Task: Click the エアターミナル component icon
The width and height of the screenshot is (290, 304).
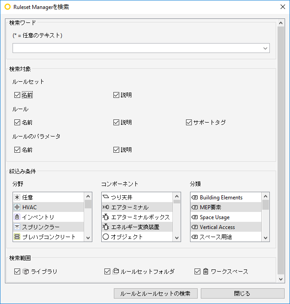Action: pos(106,207)
